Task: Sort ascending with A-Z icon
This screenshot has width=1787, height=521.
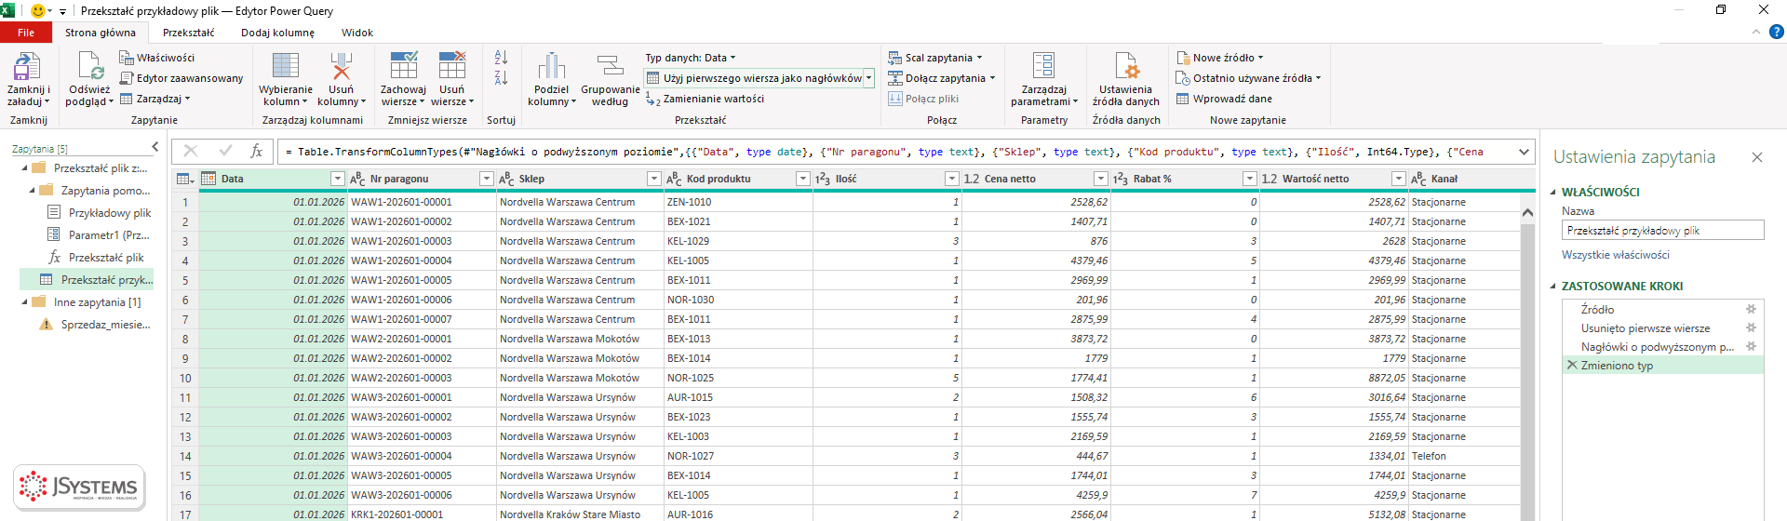Action: pyautogui.click(x=501, y=58)
